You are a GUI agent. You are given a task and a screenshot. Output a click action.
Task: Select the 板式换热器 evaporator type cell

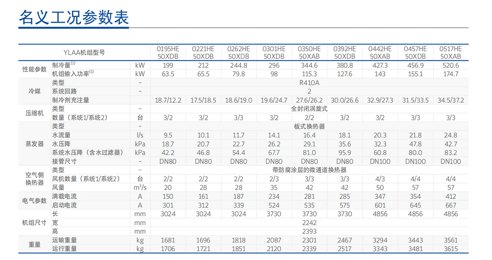[309, 126]
